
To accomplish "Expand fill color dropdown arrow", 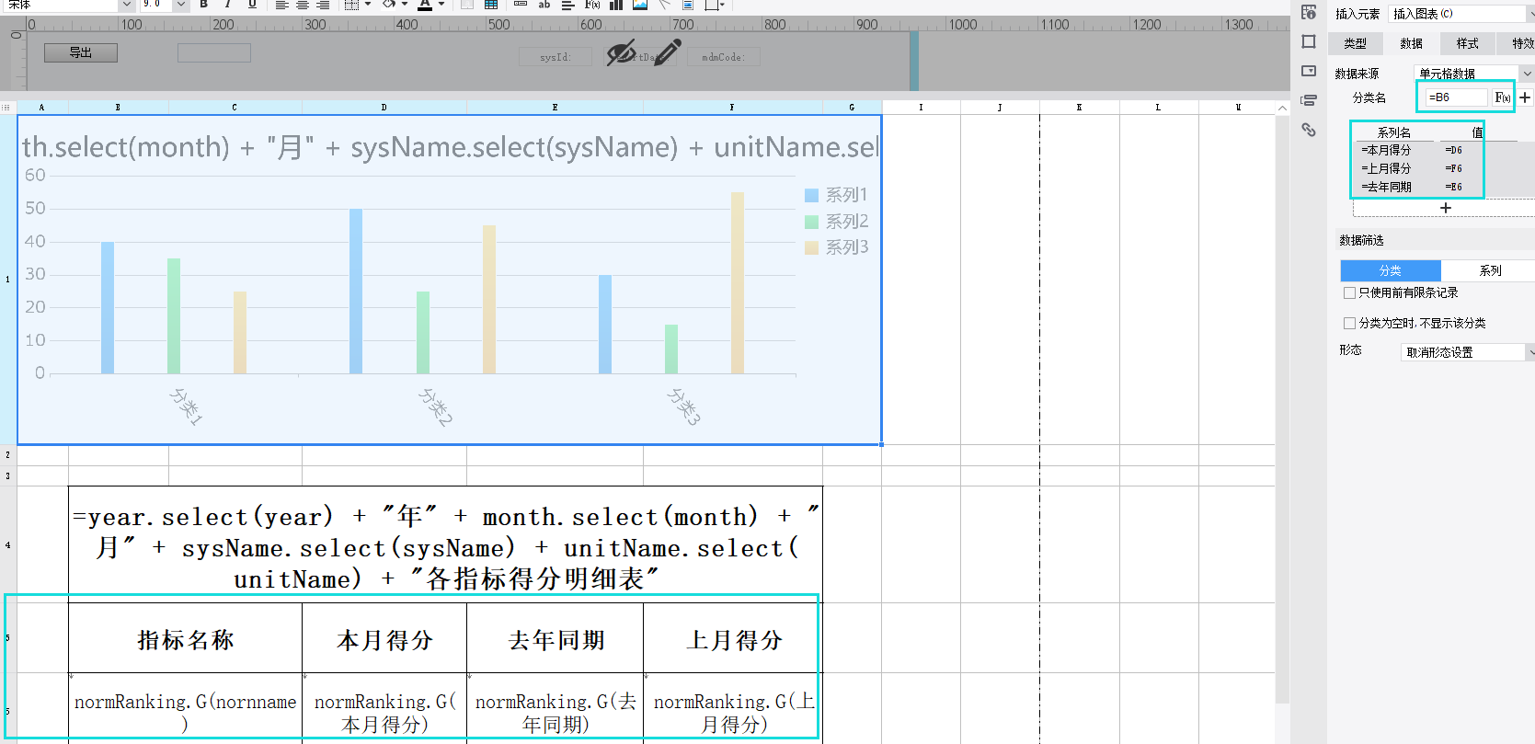I will [404, 5].
